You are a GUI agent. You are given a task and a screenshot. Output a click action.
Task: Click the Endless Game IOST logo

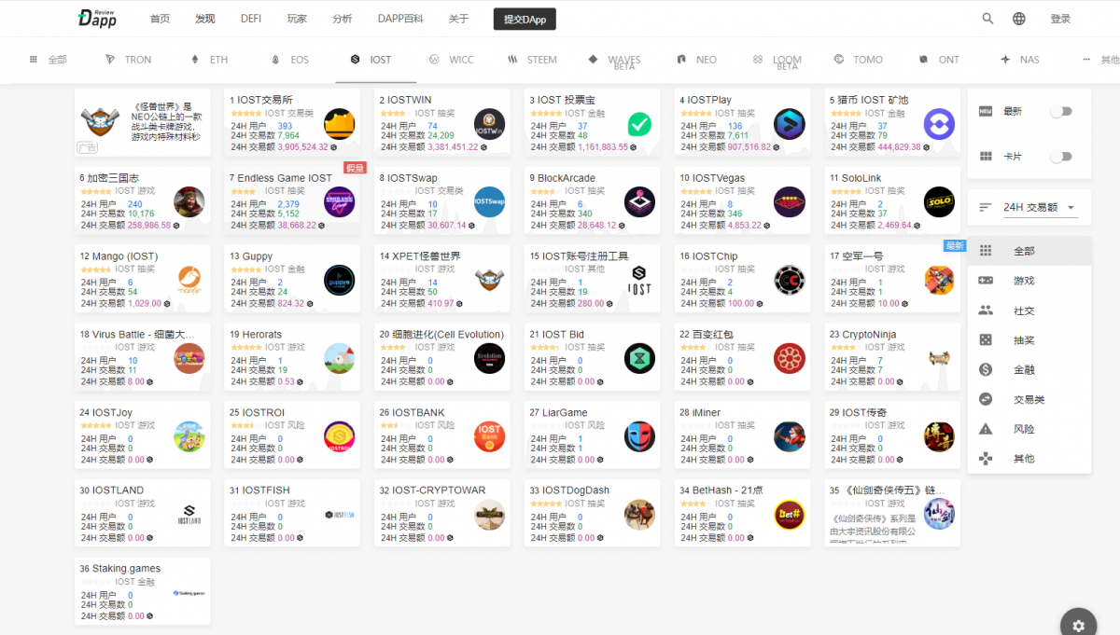pos(340,201)
